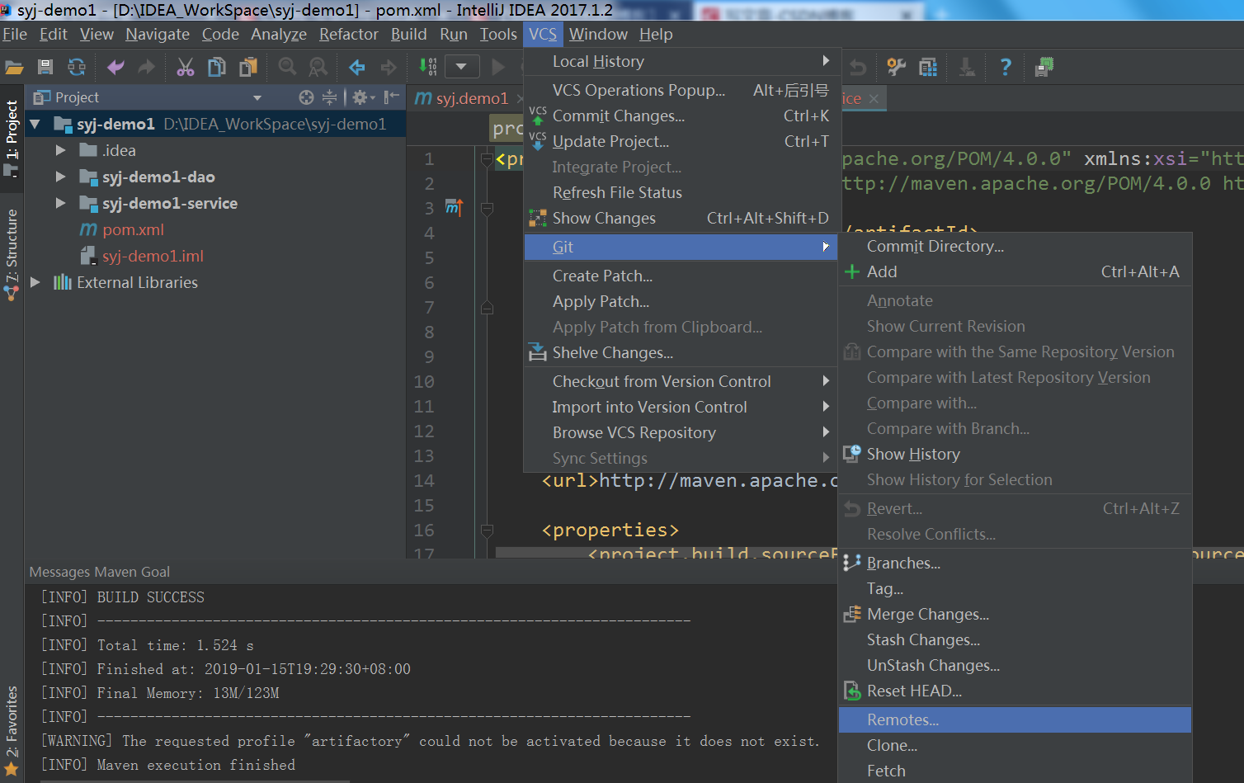This screenshot has height=783, width=1244.
Task: Click Create Patch... menu entry
Action: point(681,276)
